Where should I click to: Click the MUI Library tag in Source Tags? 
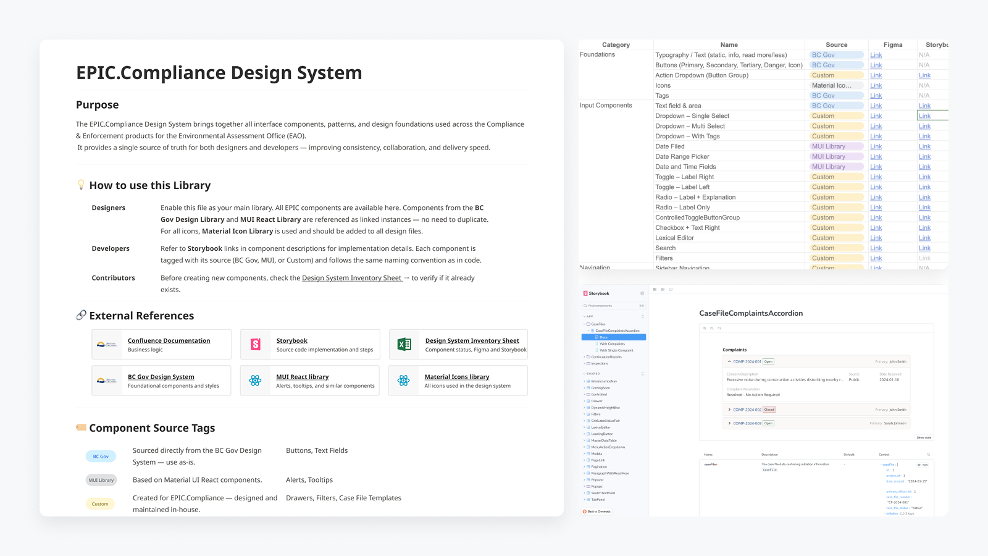[101, 480]
